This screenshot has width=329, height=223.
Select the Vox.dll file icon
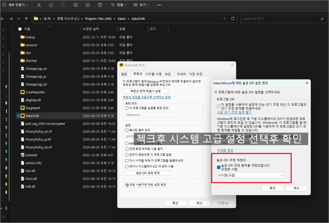[x=22, y=171]
